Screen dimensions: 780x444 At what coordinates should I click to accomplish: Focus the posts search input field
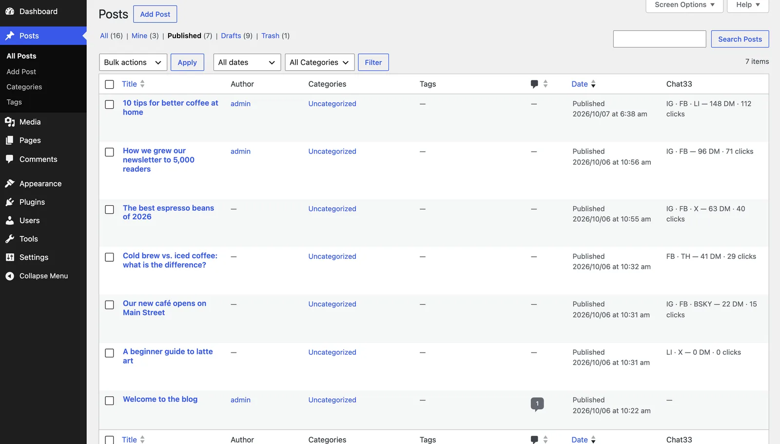tap(660, 39)
